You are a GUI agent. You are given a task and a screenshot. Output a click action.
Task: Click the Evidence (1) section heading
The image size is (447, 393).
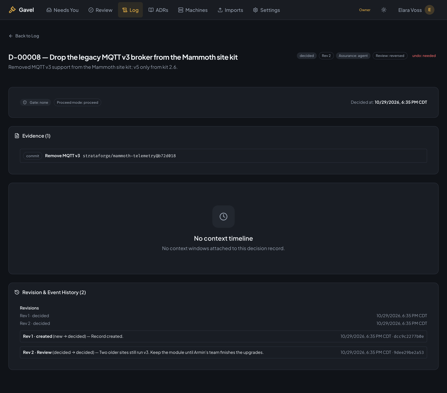pyautogui.click(x=36, y=136)
